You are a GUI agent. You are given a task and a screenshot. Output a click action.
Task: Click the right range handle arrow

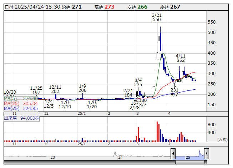tap(206, 154)
